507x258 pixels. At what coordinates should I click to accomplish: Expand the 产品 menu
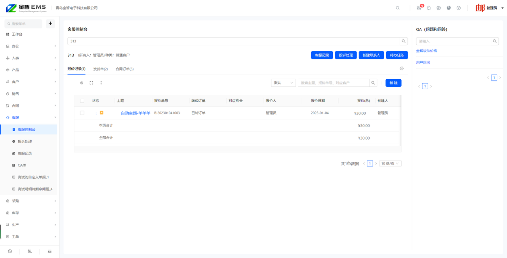30,70
